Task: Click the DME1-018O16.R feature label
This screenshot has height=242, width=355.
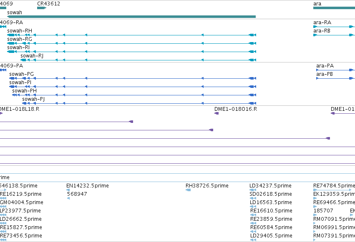Action: click(x=236, y=109)
